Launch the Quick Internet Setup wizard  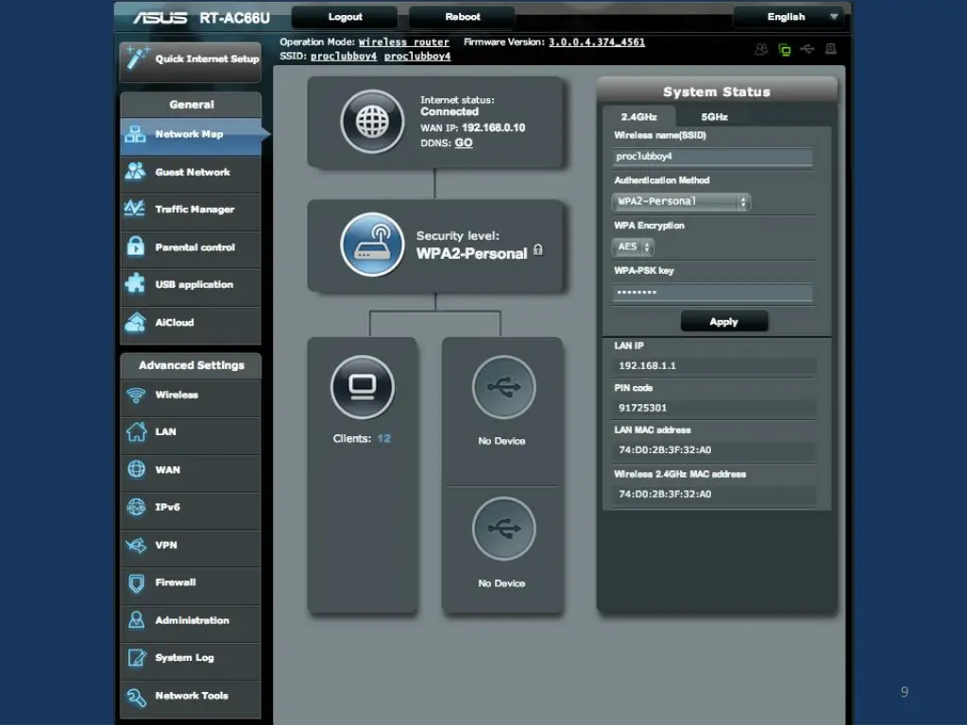[191, 59]
